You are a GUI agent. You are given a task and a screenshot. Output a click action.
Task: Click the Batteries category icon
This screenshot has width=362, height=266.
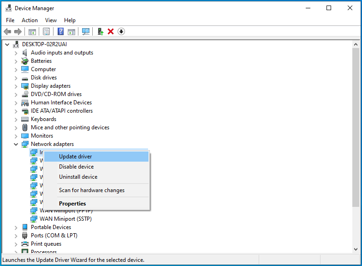point(25,61)
